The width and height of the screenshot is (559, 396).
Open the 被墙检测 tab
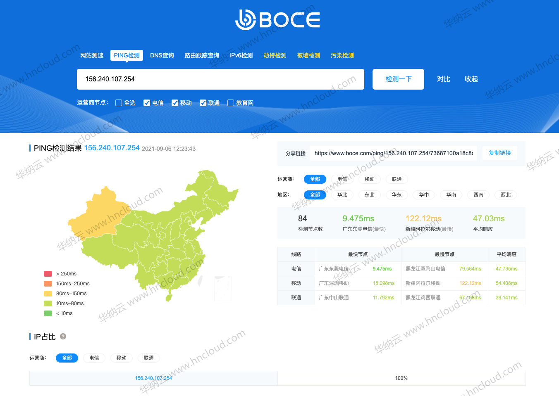coord(308,55)
